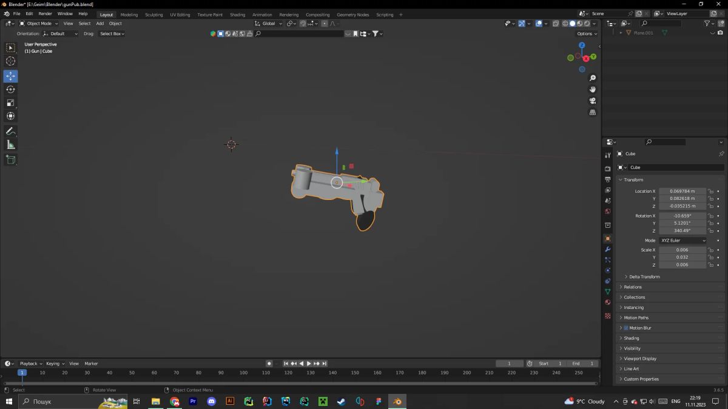Open the timeline Marker menu

tap(91, 364)
